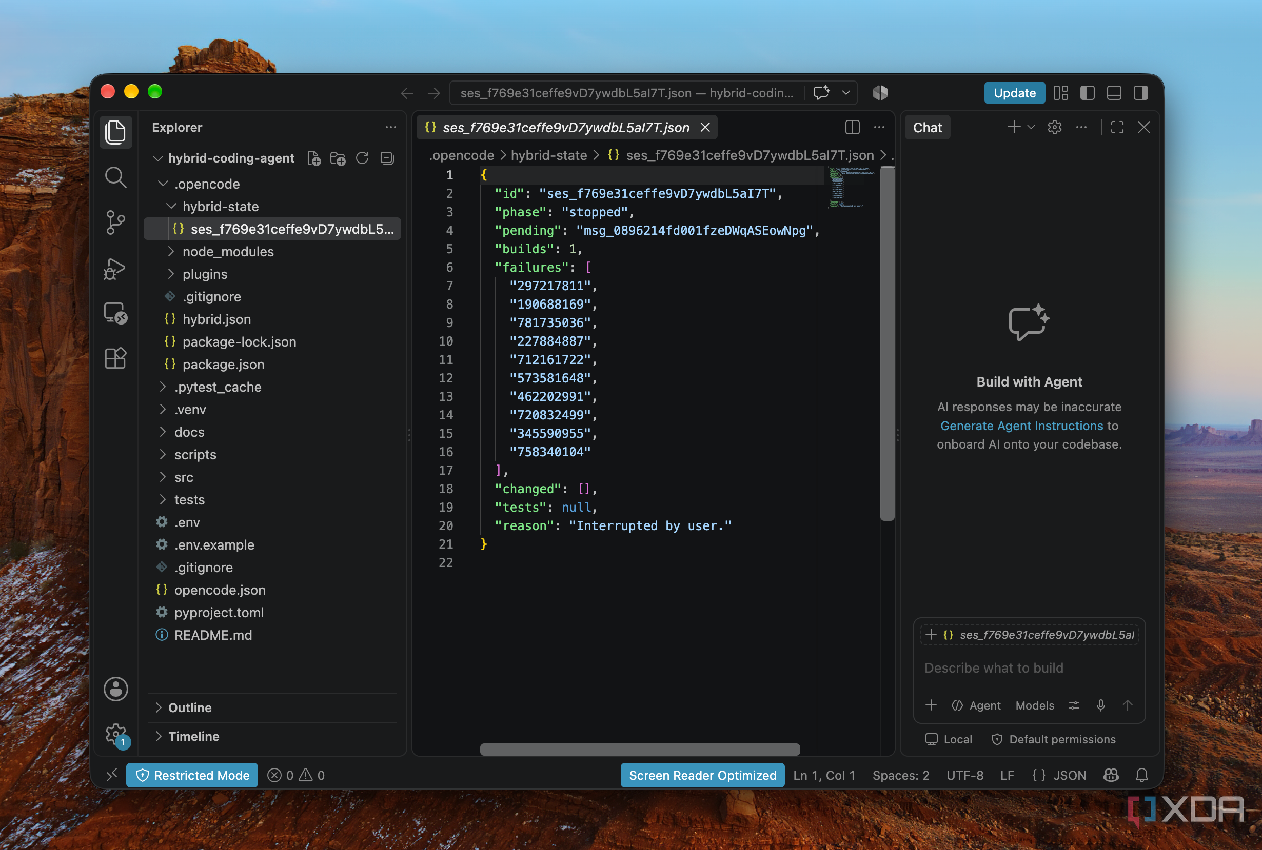Viewport: 1262px width, 850px height.
Task: Open the Extensions view
Action: [x=115, y=358]
